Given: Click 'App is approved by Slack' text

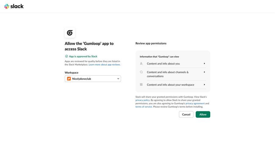Looking at the screenshot, I should click(x=83, y=56).
